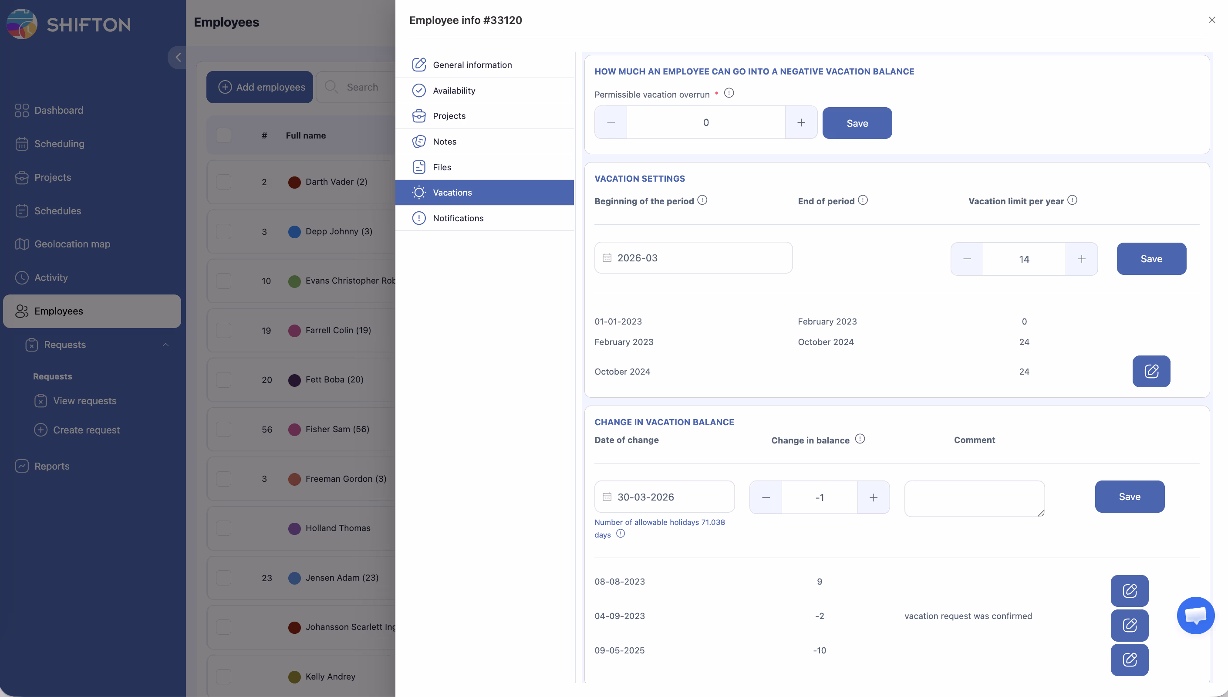Click the Comment text area
1228x697 pixels.
(974, 498)
